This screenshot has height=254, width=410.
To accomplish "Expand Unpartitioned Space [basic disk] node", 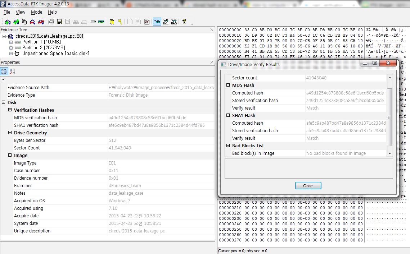I will click(11, 54).
